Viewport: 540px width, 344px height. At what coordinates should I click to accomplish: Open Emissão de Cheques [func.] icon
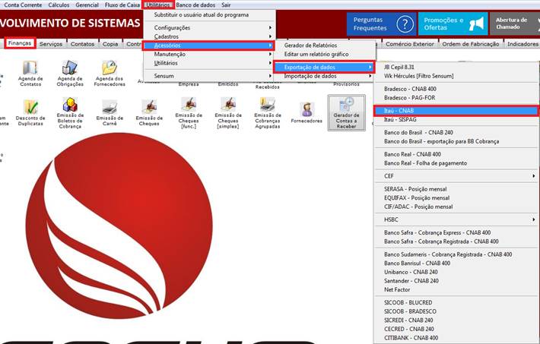[189, 113]
